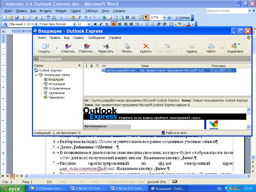The width and height of the screenshot is (256, 192).
Task: Click the Создать message button in Outlook Express
Action: [x=45, y=48]
